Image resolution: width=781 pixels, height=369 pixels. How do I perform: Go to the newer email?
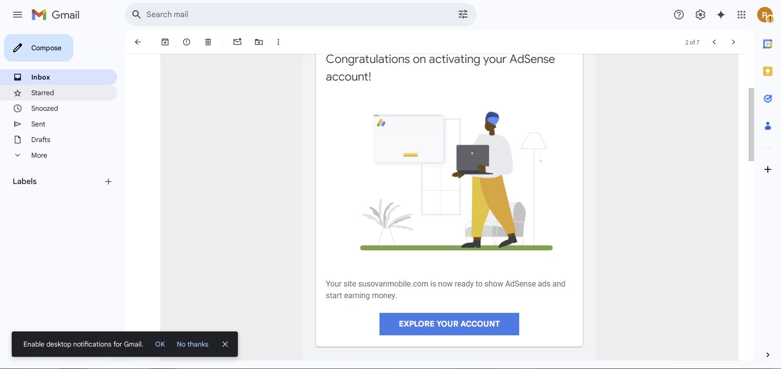[x=714, y=42]
